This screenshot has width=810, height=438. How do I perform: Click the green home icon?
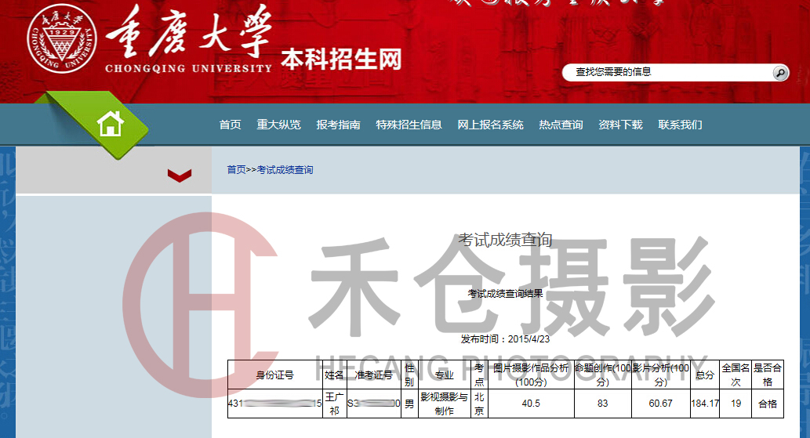(x=110, y=124)
